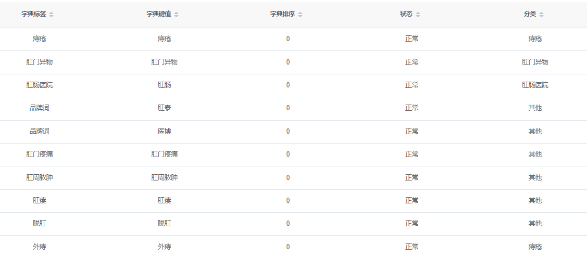This screenshot has height=258, width=587.
Task: Click the 医博 key value cell
Action: pyautogui.click(x=165, y=131)
